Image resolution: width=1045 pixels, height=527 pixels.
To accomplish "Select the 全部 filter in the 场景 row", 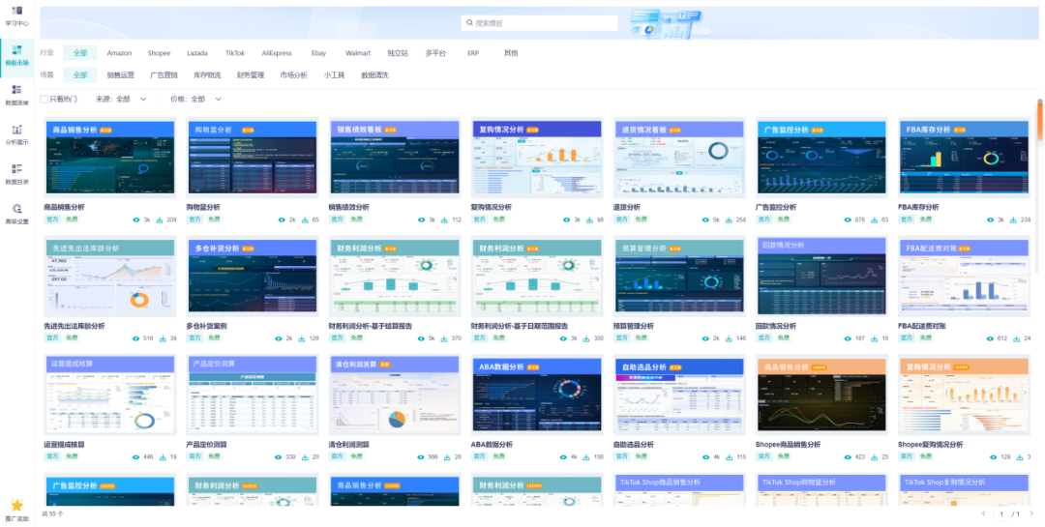I will point(80,75).
